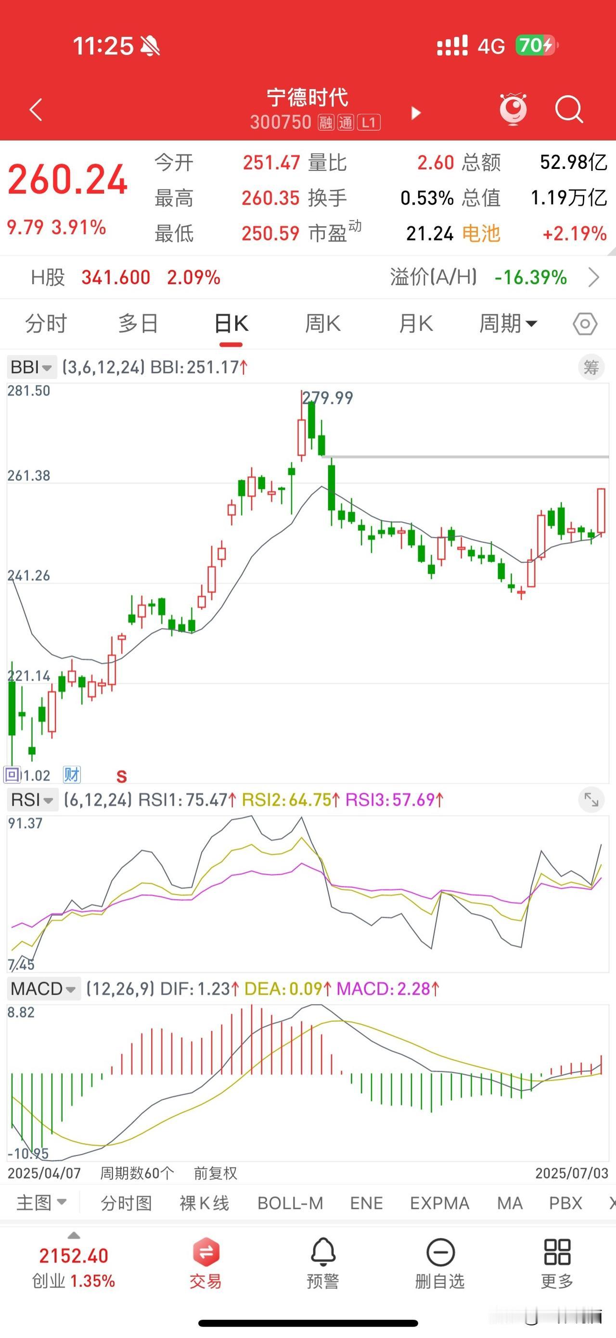Tap 溢价(A/H) -16.39% value
The width and height of the screenshot is (616, 1338).
click(530, 277)
